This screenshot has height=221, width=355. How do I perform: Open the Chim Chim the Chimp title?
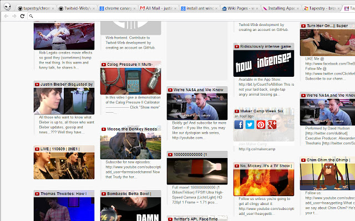[328, 160]
